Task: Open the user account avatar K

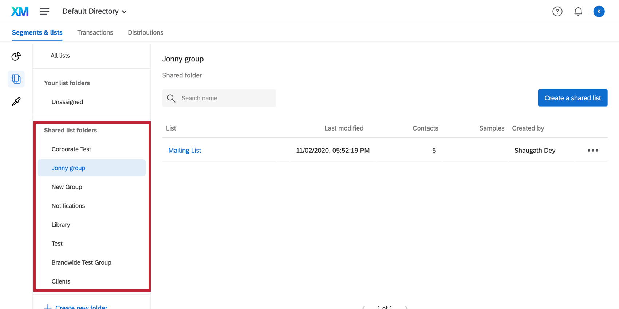Action: 599,12
